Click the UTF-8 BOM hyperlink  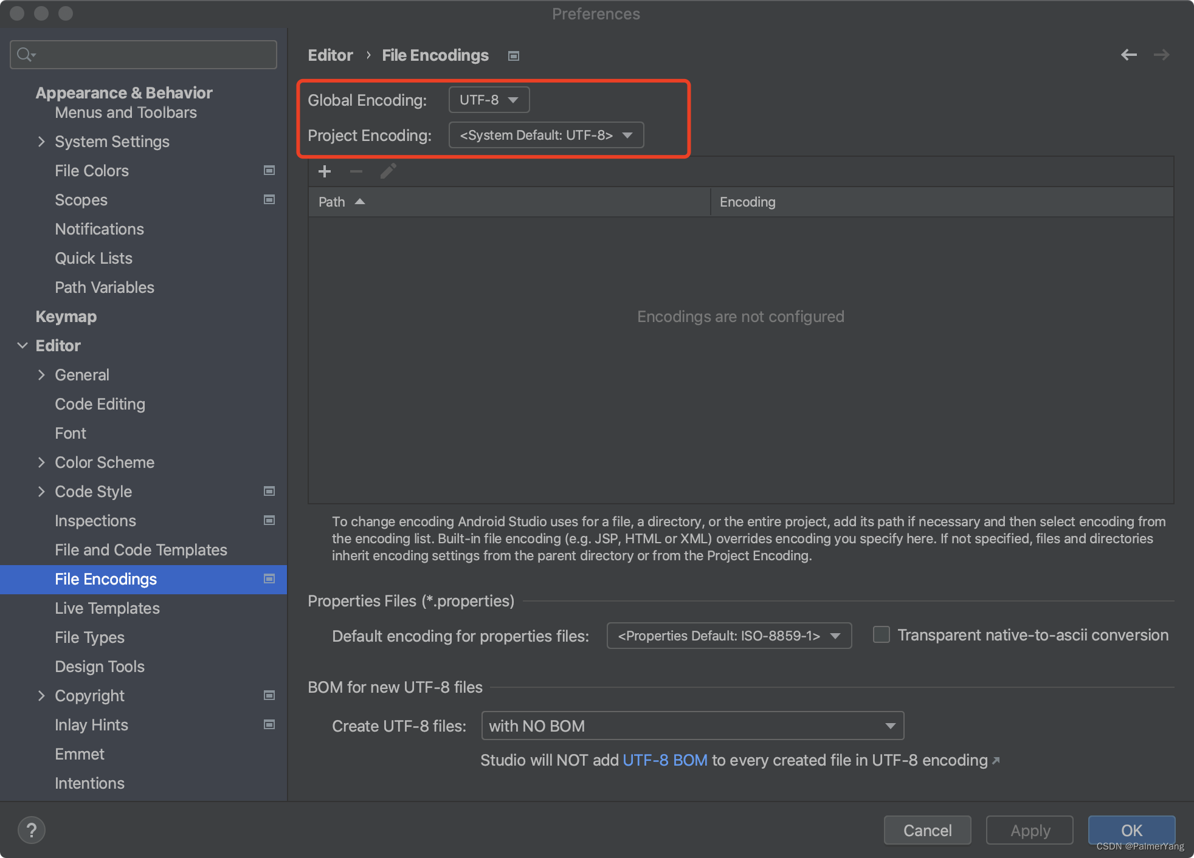[x=664, y=760]
